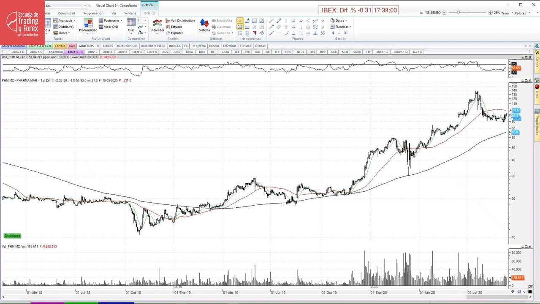The image size is (540, 304).
Task: Go to next item in Gestión
Action: tap(345, 33)
